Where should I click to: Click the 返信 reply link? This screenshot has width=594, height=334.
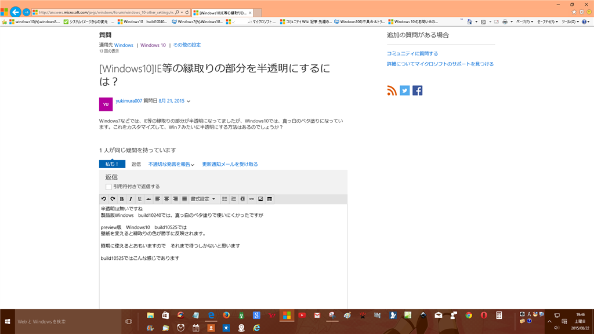point(136,164)
